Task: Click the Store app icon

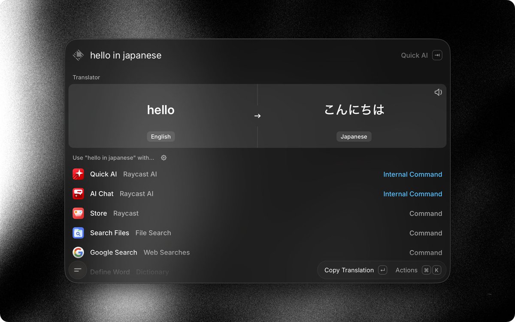Action: click(x=78, y=213)
